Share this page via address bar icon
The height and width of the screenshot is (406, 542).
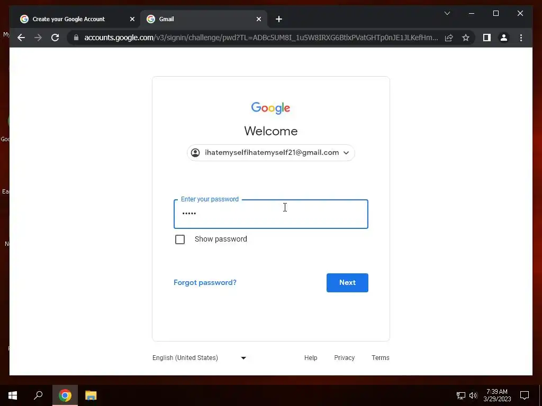pos(449,38)
